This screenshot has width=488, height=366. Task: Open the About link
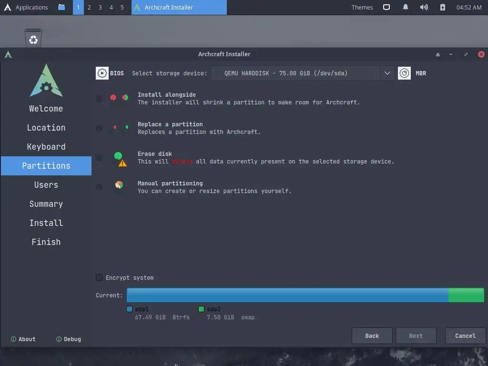click(23, 339)
